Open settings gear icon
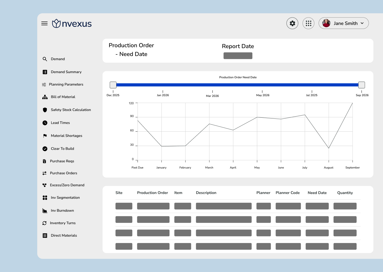The image size is (383, 272). pyautogui.click(x=292, y=23)
